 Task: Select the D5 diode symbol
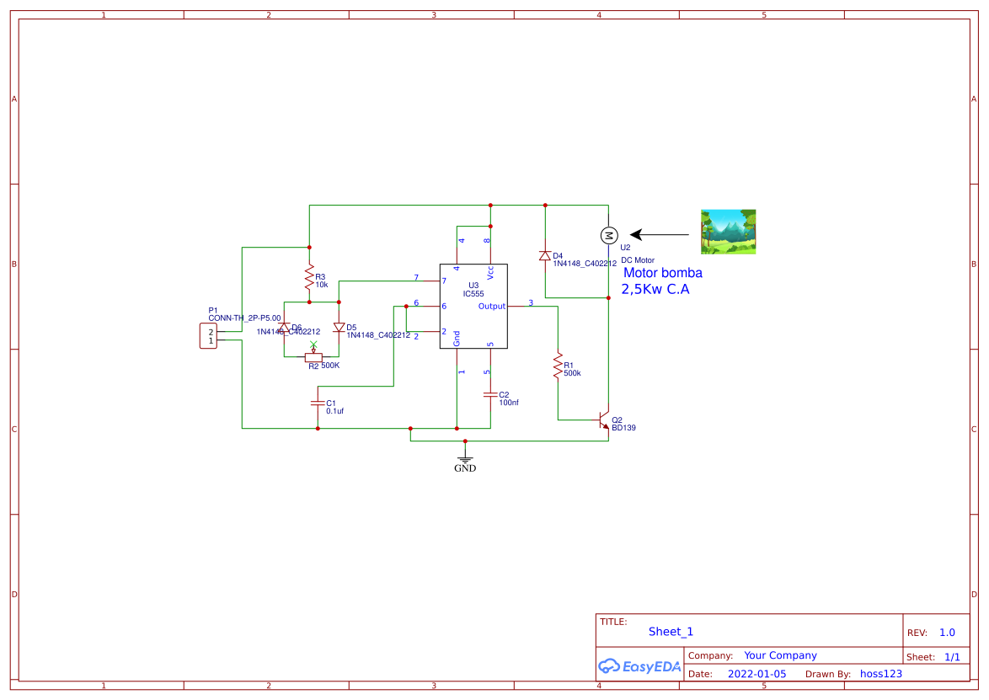coord(339,328)
